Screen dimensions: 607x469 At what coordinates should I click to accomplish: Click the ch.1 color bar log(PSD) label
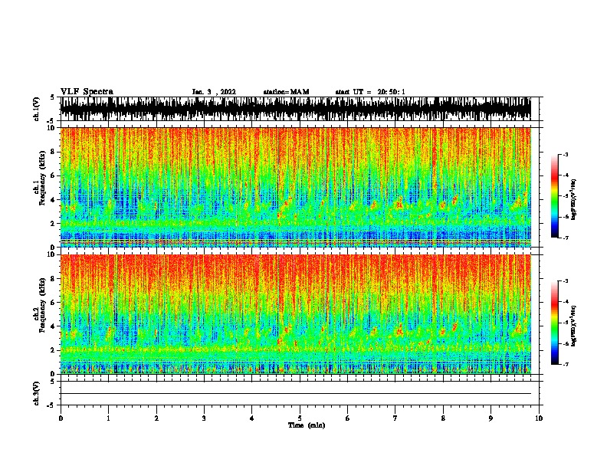pyautogui.click(x=574, y=199)
